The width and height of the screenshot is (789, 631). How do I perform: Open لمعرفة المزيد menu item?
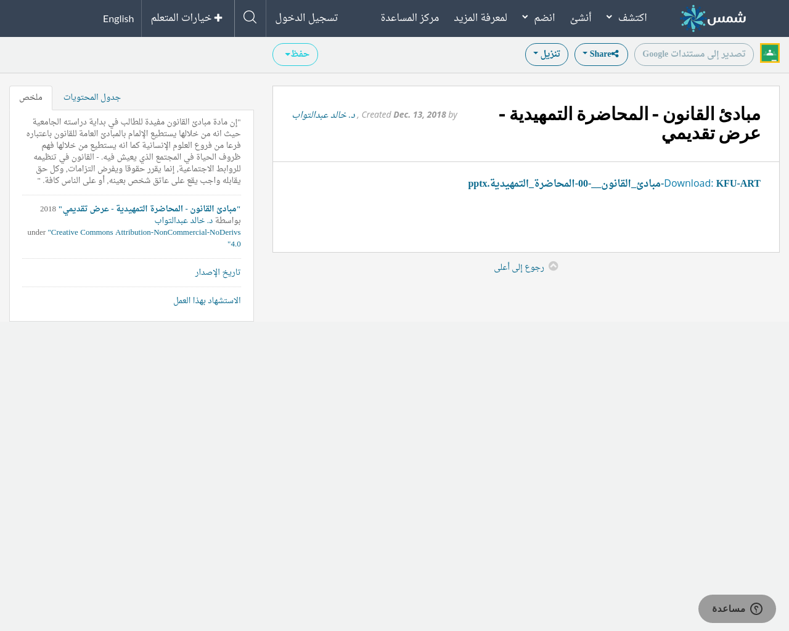pyautogui.click(x=481, y=18)
